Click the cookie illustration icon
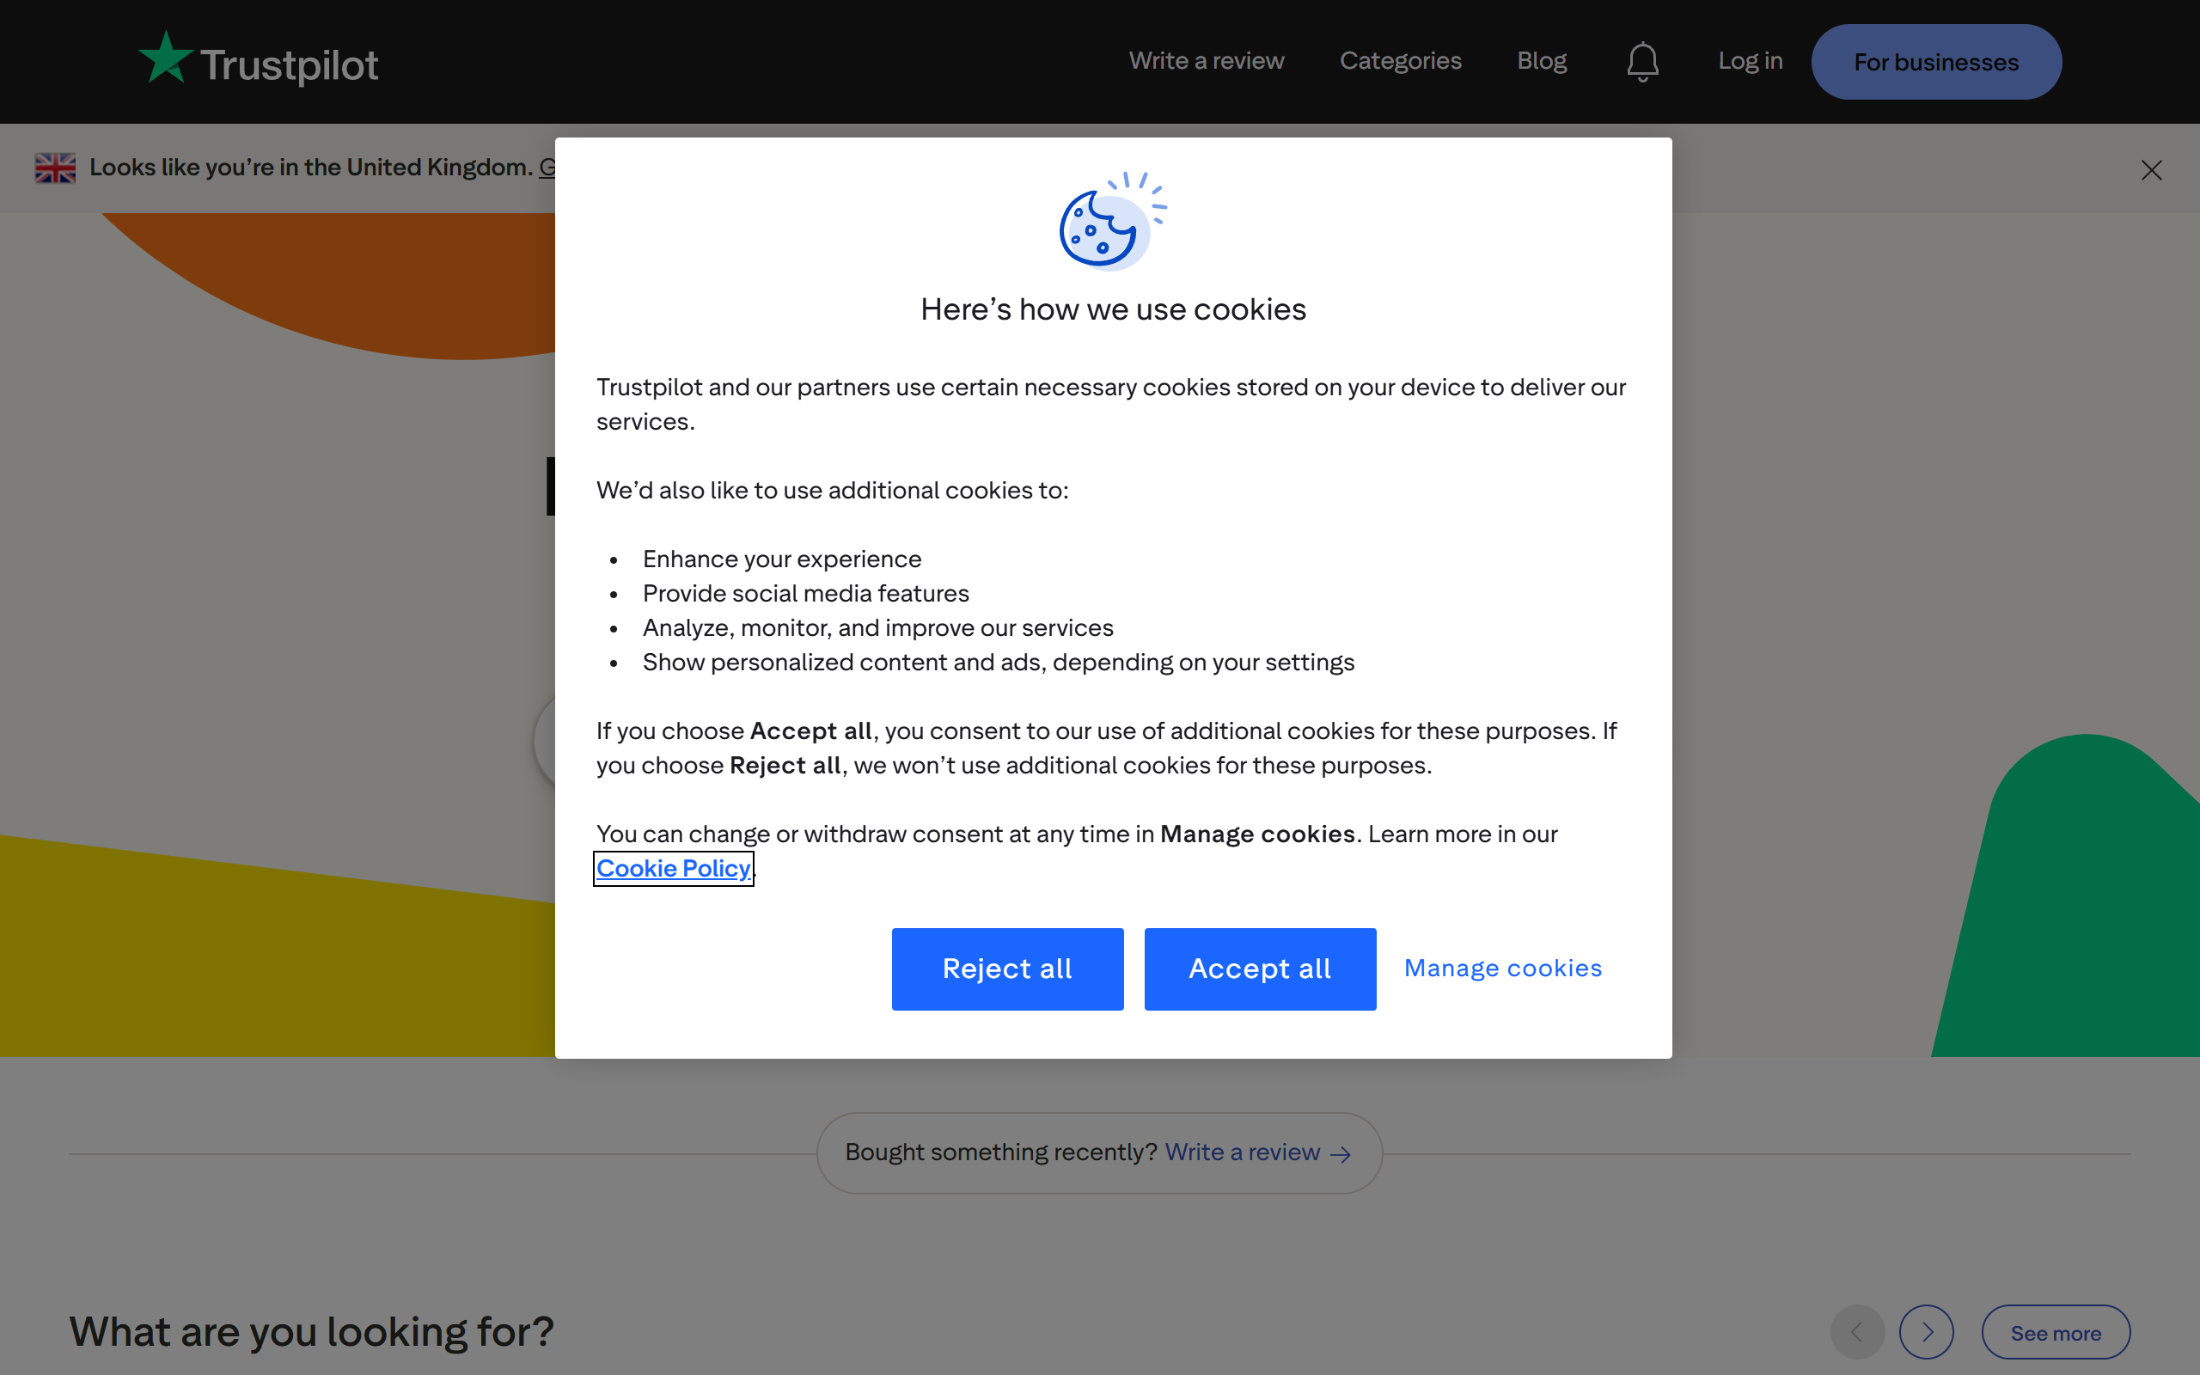This screenshot has height=1375, width=2200. (x=1113, y=221)
